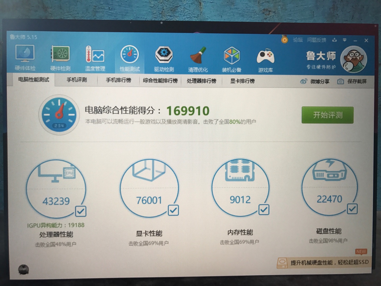
Task: Click the 击败全国69%用户 text under 内存性能
Action: 239,242
